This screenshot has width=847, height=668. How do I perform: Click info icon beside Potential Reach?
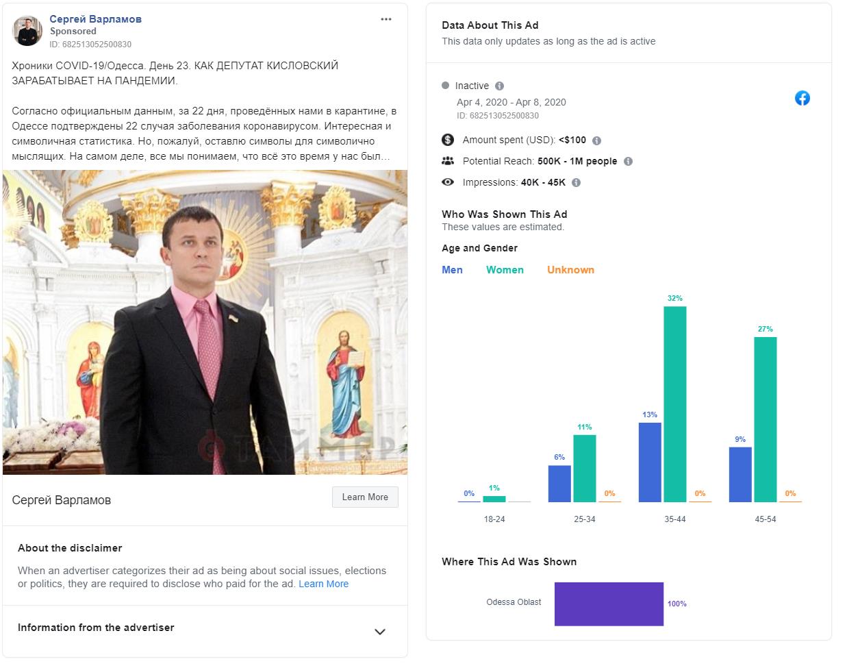(x=628, y=162)
